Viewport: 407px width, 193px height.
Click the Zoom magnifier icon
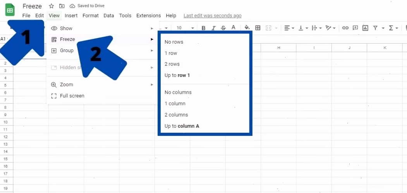54,85
